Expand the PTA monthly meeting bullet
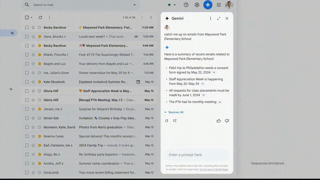 (220, 102)
